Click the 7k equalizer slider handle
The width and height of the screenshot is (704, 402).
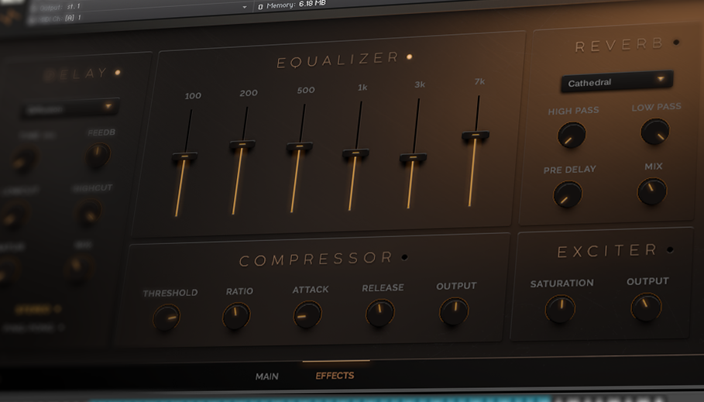point(475,136)
